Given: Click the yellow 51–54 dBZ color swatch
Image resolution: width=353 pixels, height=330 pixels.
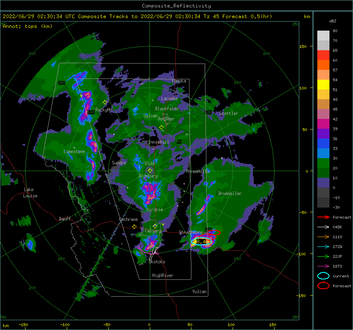Looking at the screenshot, I should pyautogui.click(x=323, y=85).
